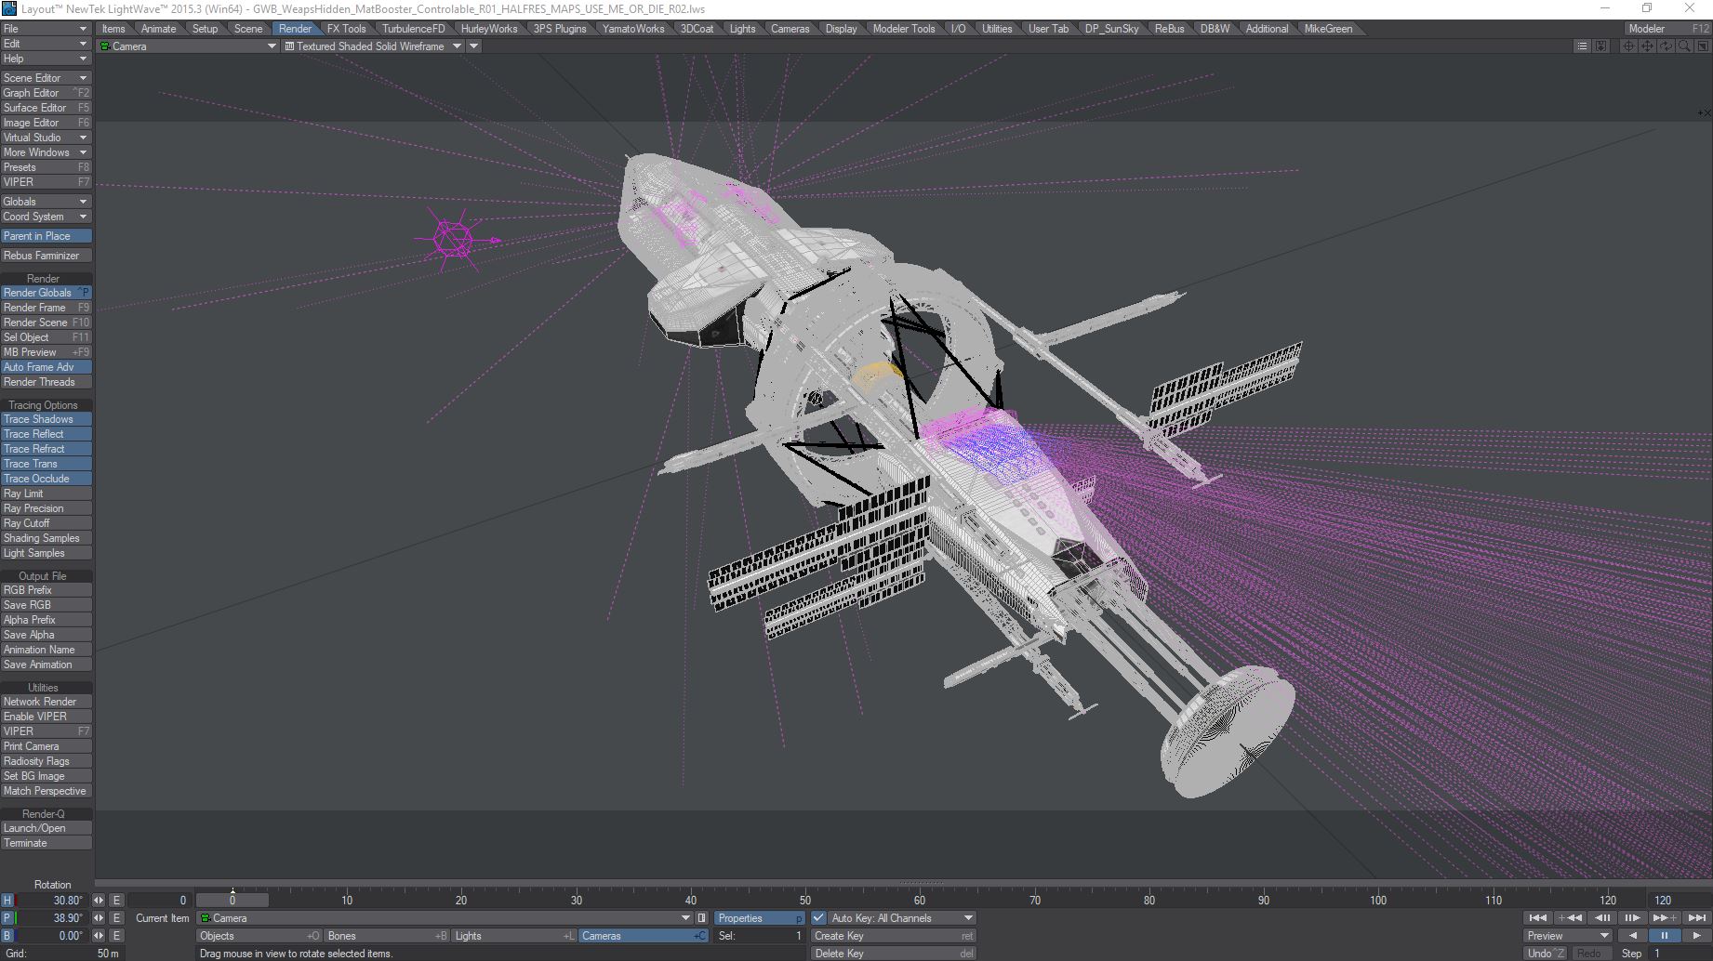Viewport: 1713px width, 961px height.
Task: Click the viewport rotate icon
Action: (x=1666, y=46)
